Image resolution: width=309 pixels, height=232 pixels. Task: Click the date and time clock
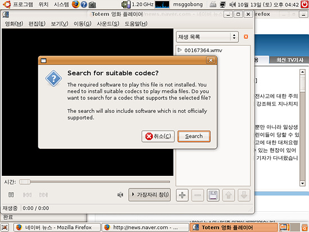[x=268, y=4]
